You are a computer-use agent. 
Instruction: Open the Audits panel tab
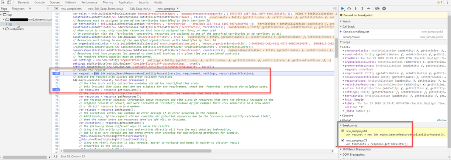click(x=158, y=2)
